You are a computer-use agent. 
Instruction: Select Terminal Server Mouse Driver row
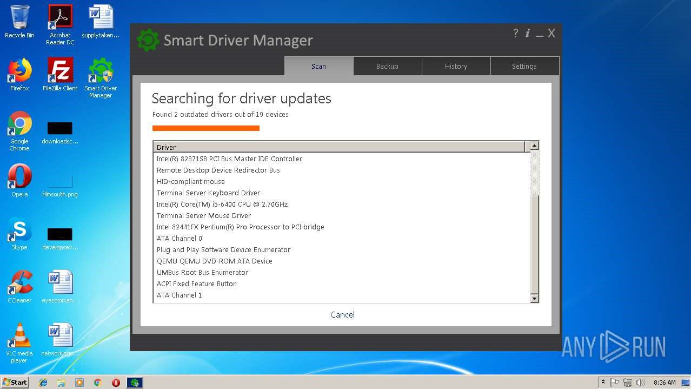pyautogui.click(x=342, y=215)
